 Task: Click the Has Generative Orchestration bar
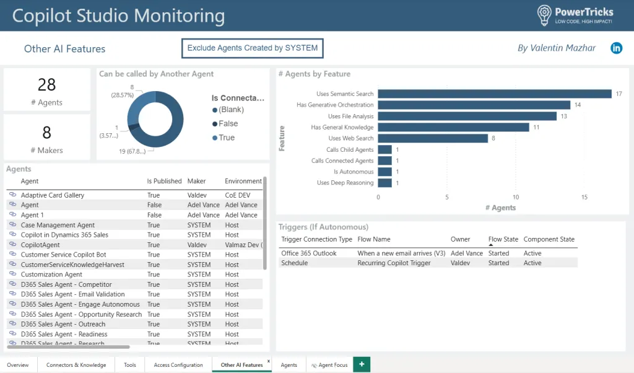(x=474, y=105)
